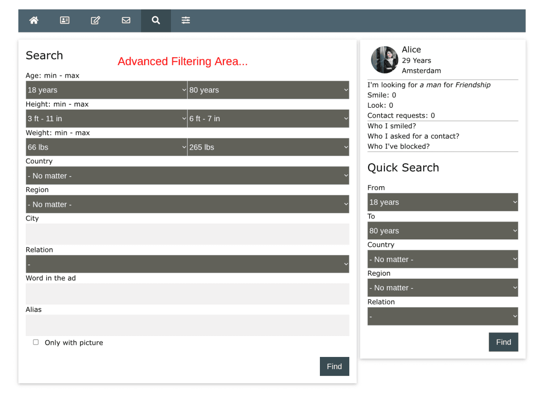This screenshot has width=537, height=400.
Task: Go to the Home icon in navbar
Action: coord(34,20)
